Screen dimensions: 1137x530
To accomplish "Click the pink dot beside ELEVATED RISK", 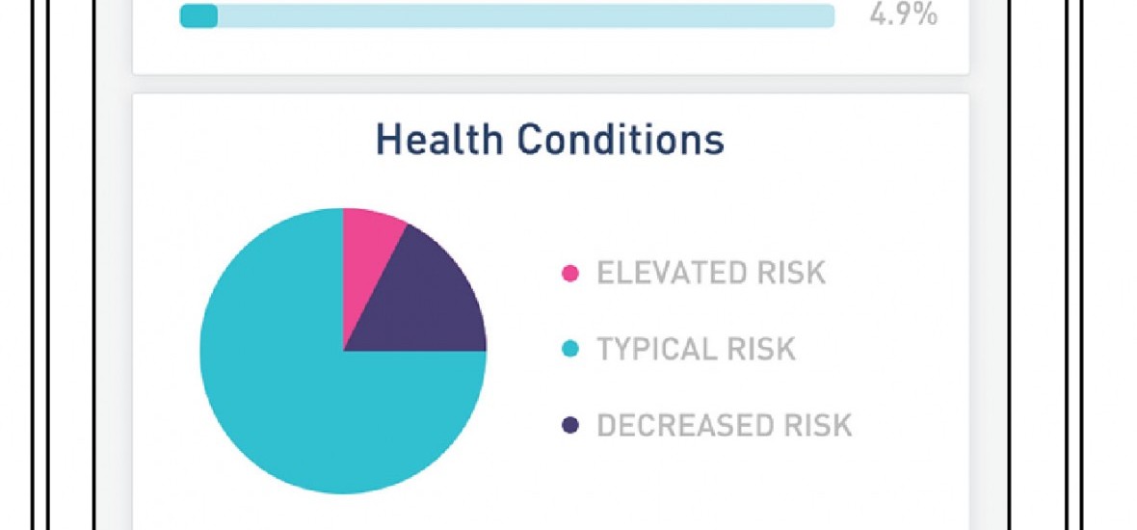I will (570, 274).
